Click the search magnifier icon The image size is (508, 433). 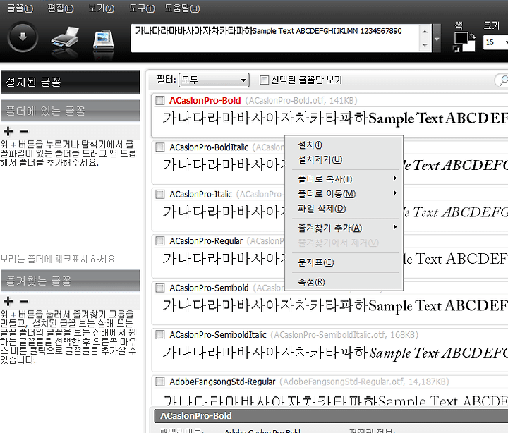click(x=503, y=80)
